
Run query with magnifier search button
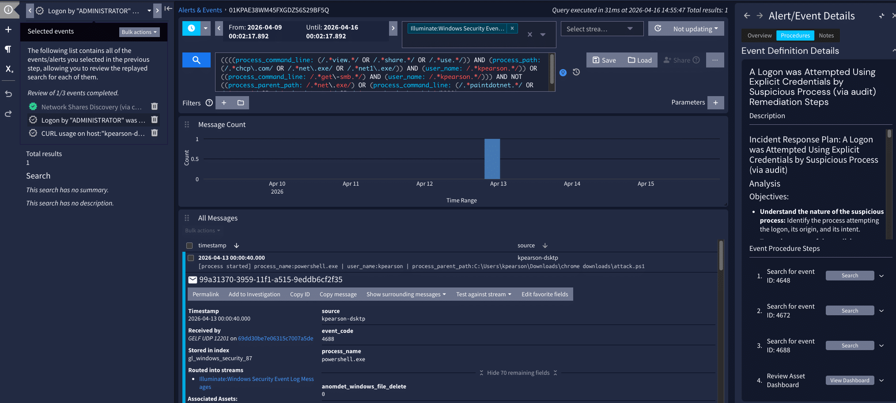197,60
